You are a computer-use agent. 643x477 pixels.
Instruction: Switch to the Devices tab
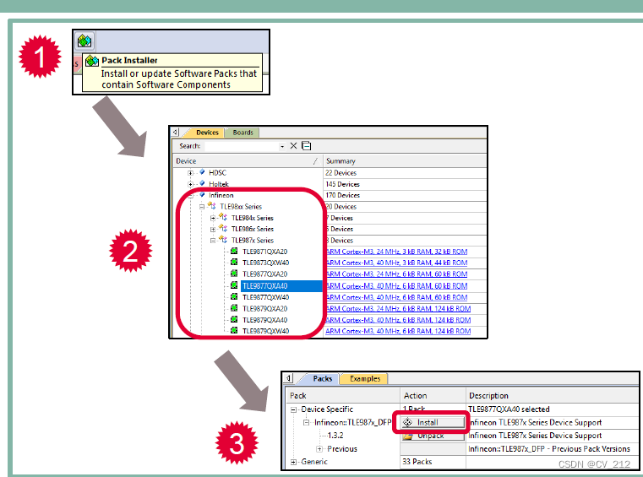[x=207, y=133]
